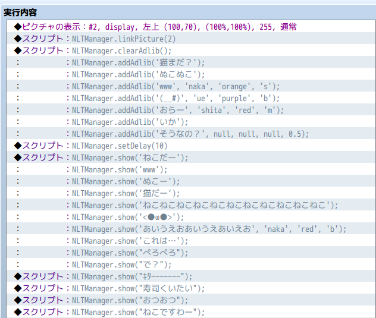Click the long ねこねこねこ show line
Viewport: 376px width, 318px height.
pyautogui.click(x=191, y=205)
